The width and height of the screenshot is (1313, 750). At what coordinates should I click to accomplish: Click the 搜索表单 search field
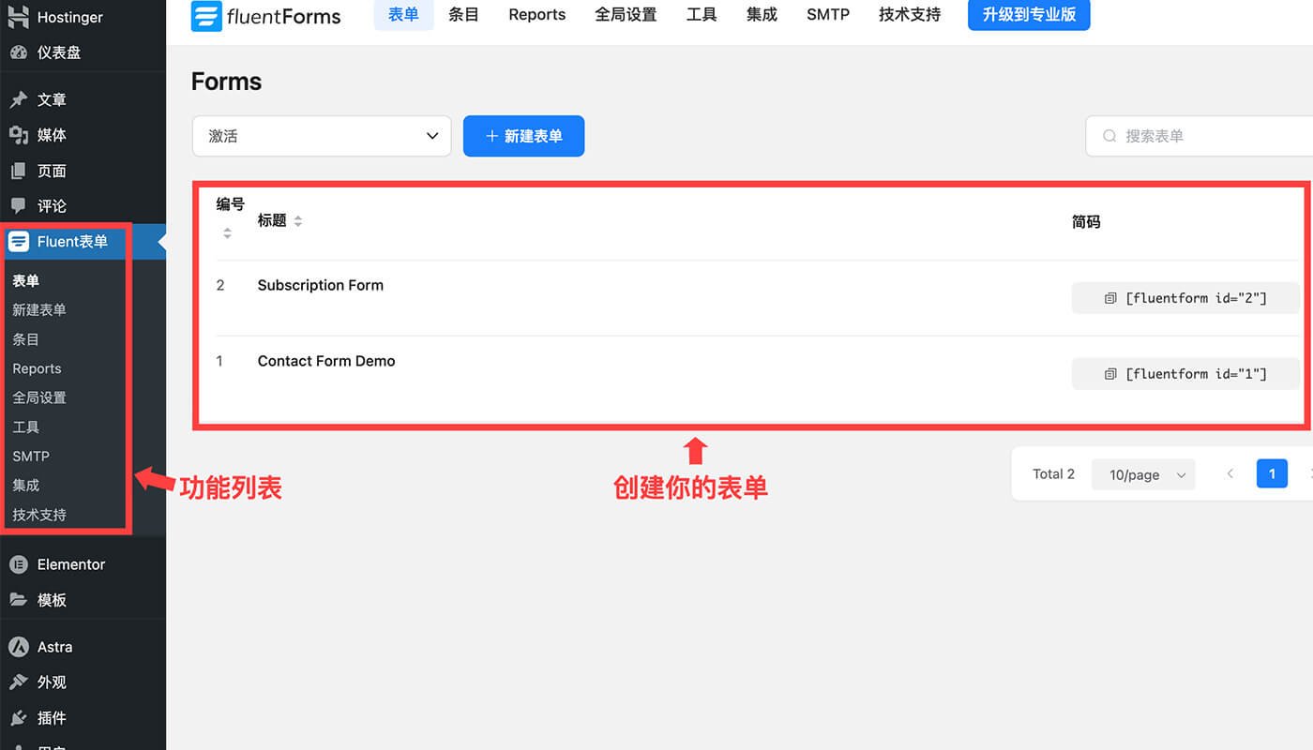click(x=1210, y=136)
